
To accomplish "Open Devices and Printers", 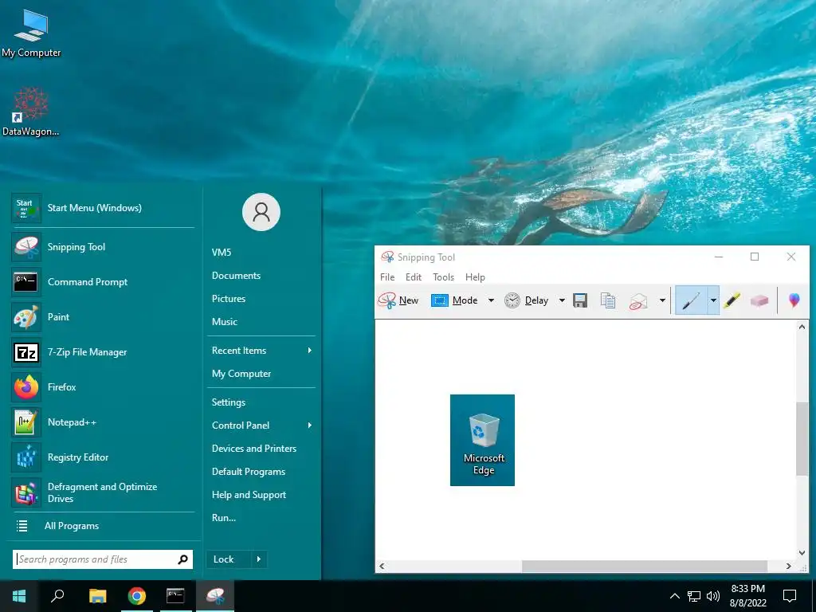I will [254, 449].
